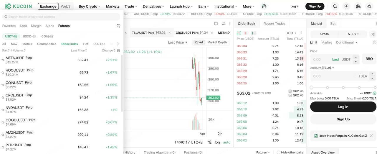
Task: Open the Last Price dropdown
Action: click(178, 42)
